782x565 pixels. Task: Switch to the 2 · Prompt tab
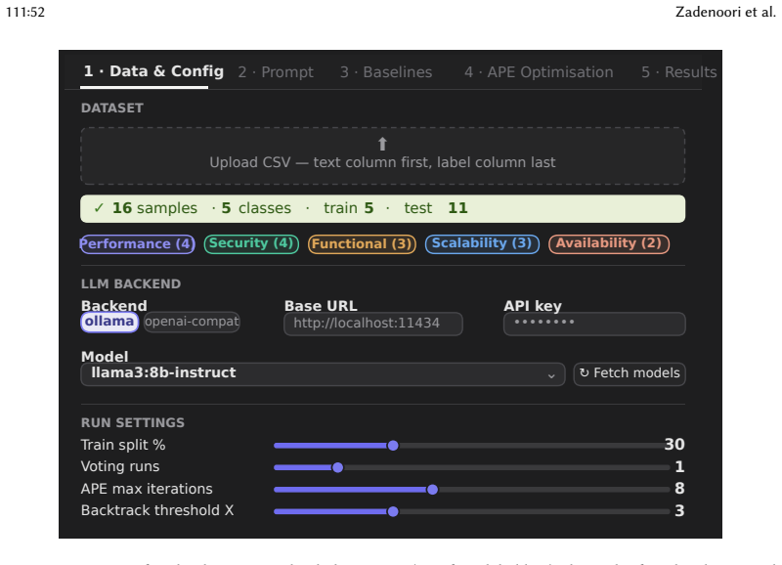coord(276,72)
